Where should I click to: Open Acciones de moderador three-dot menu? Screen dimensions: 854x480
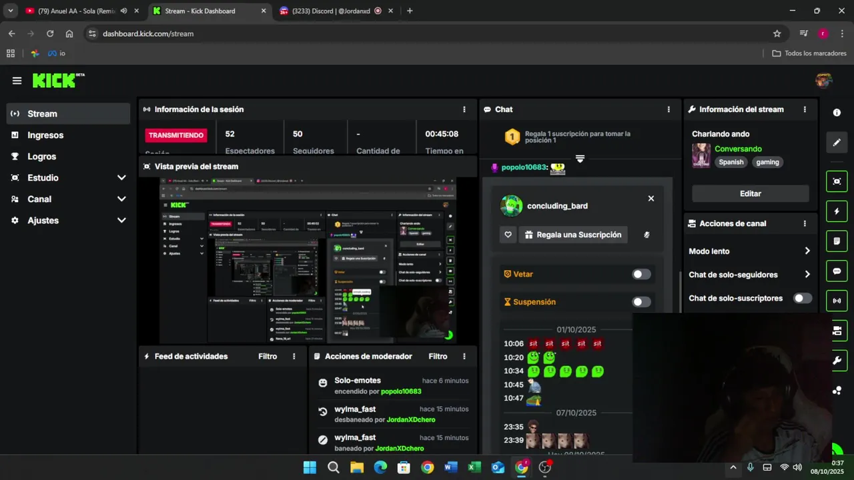pyautogui.click(x=464, y=357)
